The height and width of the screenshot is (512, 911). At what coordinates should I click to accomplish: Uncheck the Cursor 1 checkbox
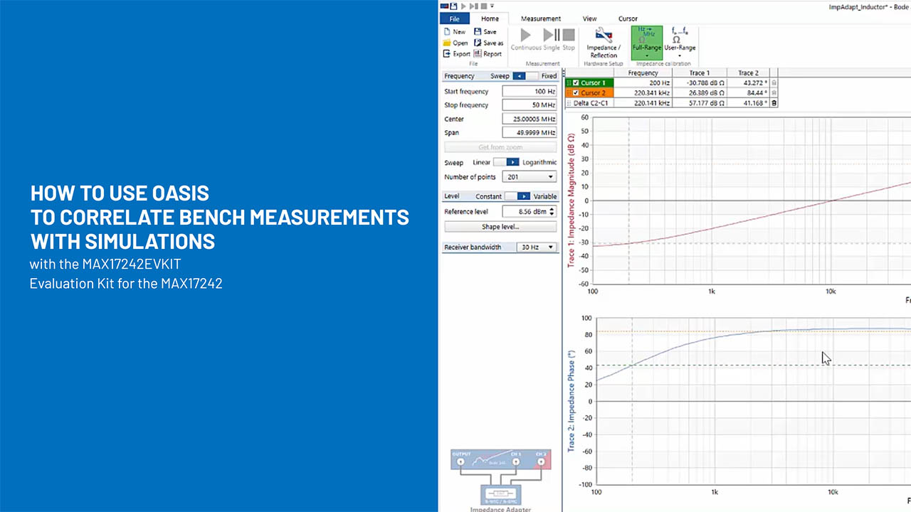click(576, 83)
